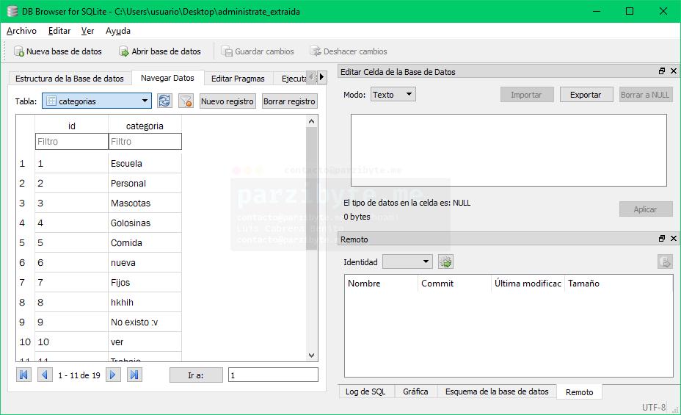Go to next page of records
The height and width of the screenshot is (415, 681).
pyautogui.click(x=113, y=375)
